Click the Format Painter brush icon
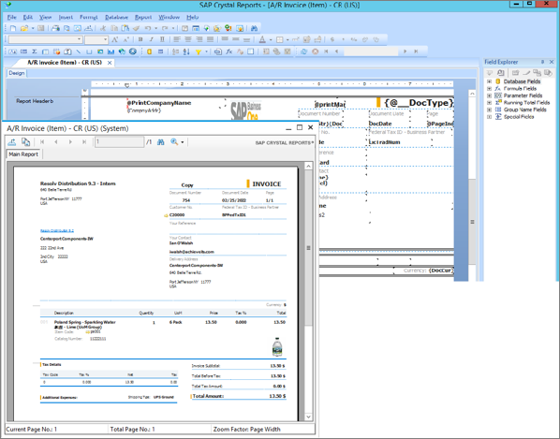 click(136, 28)
